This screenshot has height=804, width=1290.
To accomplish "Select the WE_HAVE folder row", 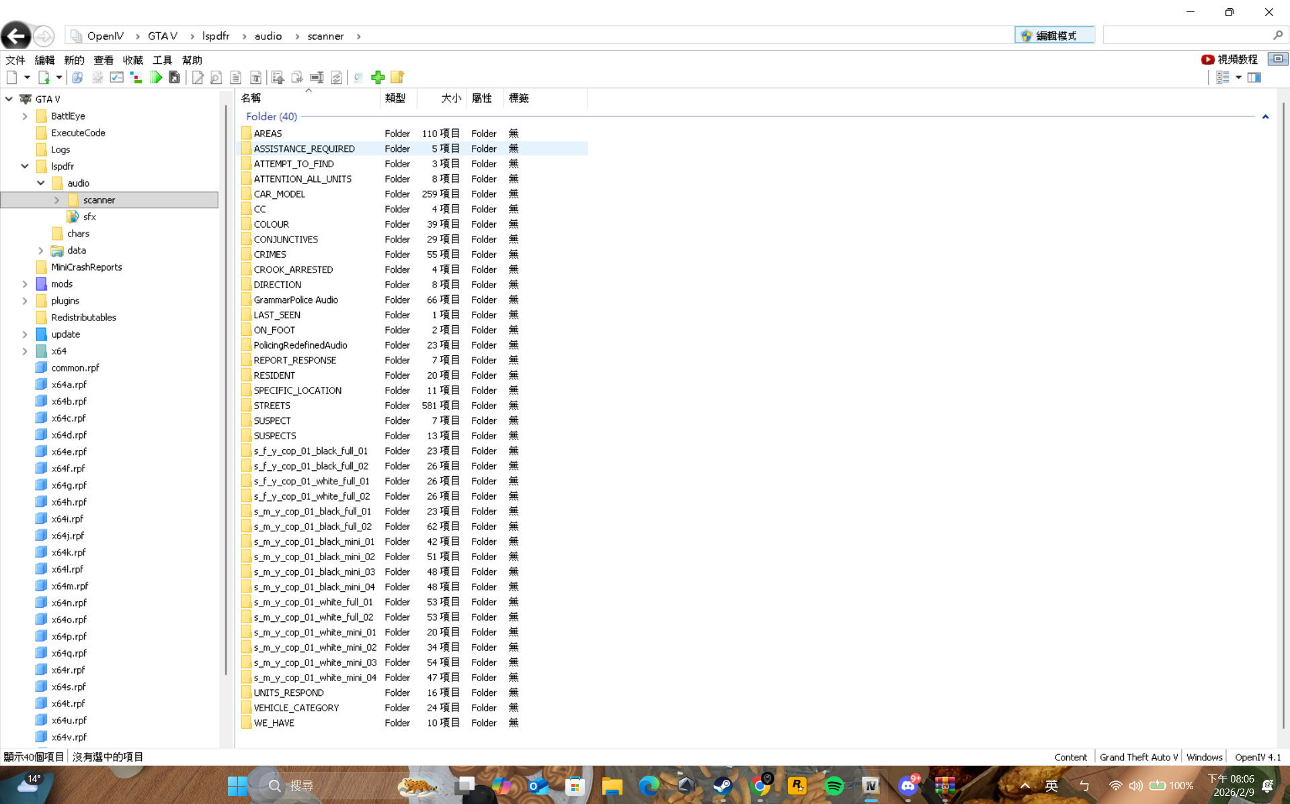I will [413, 723].
